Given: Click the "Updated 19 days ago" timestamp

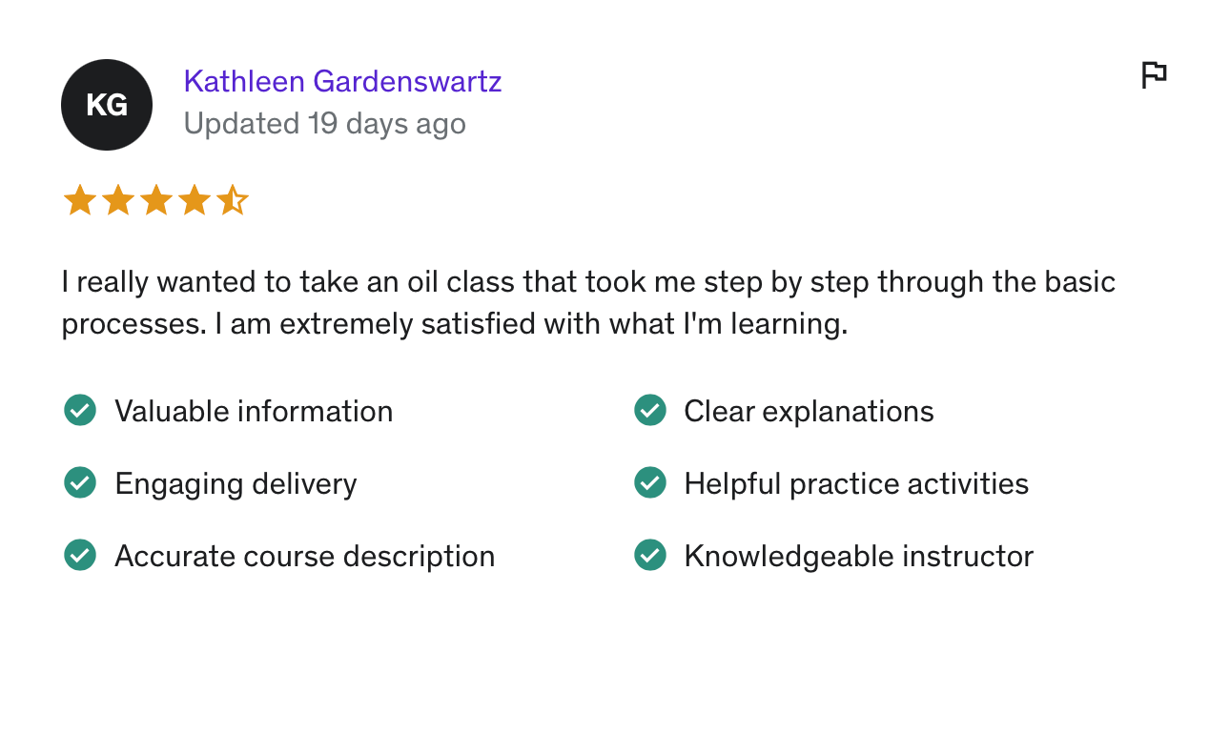Looking at the screenshot, I should [324, 124].
